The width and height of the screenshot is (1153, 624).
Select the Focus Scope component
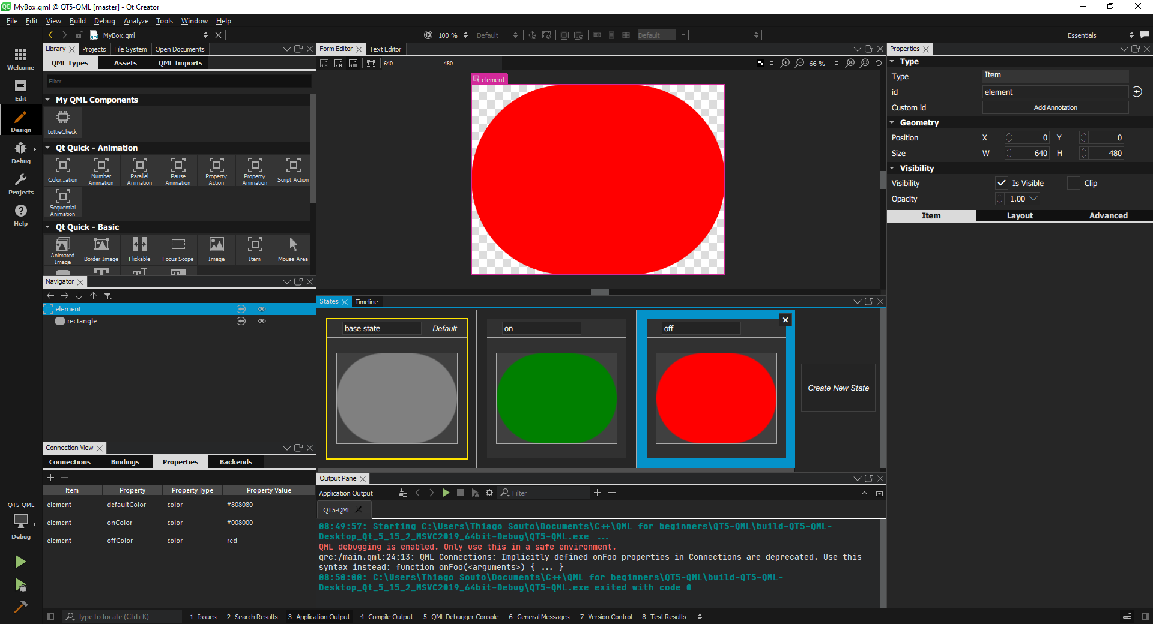pyautogui.click(x=178, y=250)
